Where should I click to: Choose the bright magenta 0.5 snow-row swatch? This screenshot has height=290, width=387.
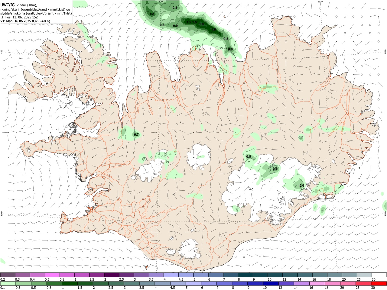click(x=52, y=275)
